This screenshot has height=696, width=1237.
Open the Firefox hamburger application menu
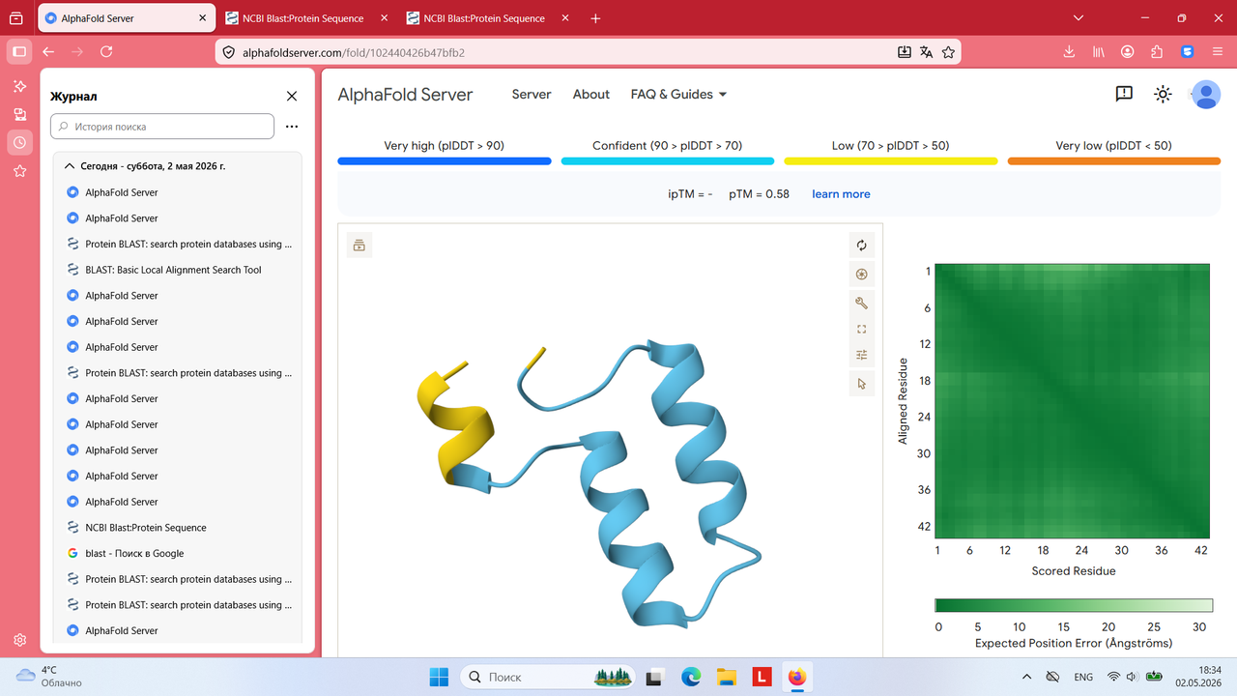click(1217, 52)
